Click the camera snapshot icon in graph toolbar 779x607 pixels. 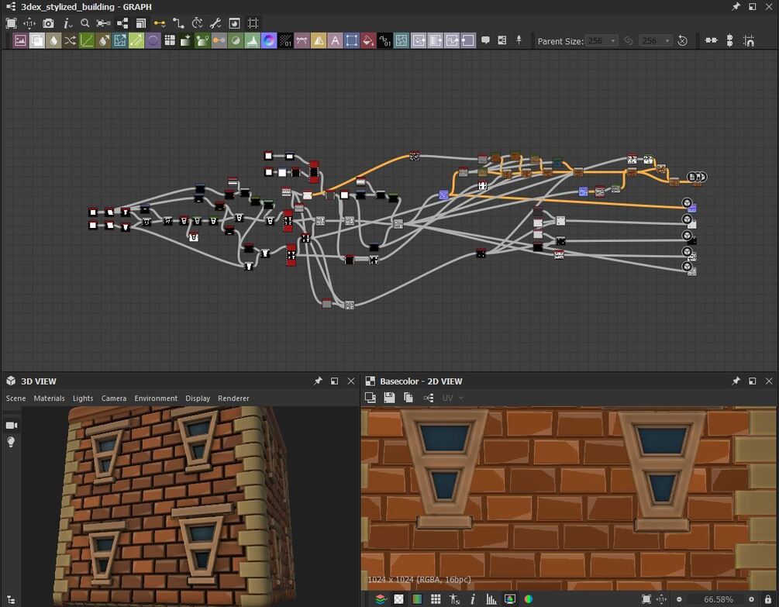48,23
